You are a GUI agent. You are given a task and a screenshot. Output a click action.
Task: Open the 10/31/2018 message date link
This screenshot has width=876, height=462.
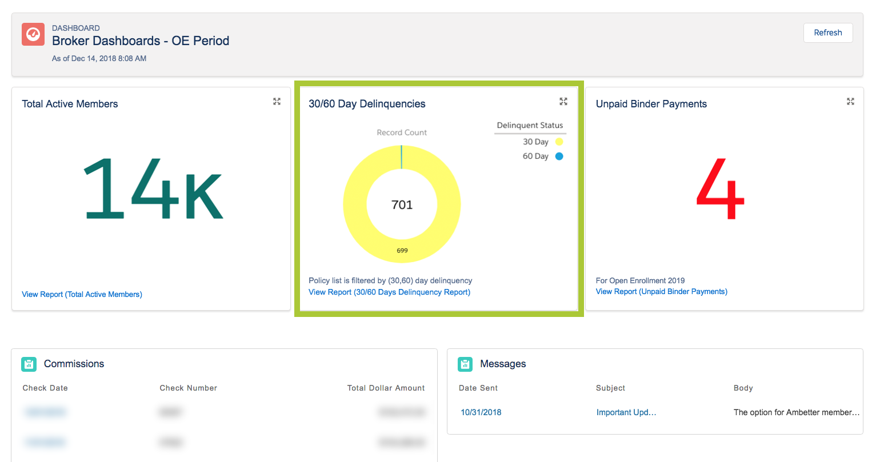pos(481,412)
